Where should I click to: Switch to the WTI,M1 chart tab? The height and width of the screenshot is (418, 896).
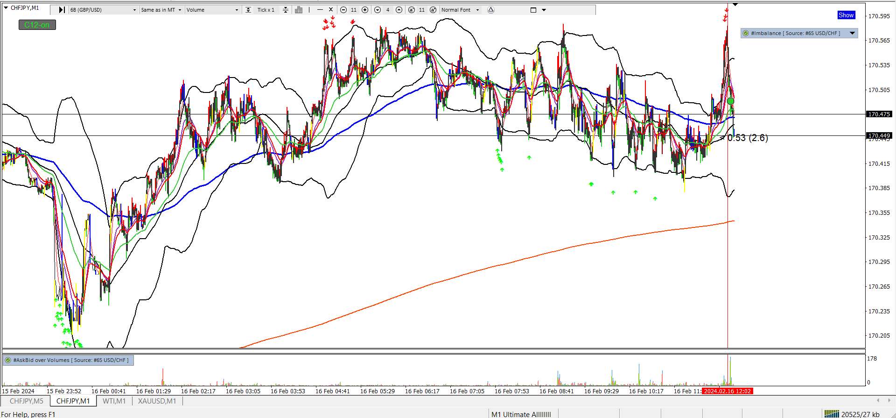pyautogui.click(x=114, y=401)
